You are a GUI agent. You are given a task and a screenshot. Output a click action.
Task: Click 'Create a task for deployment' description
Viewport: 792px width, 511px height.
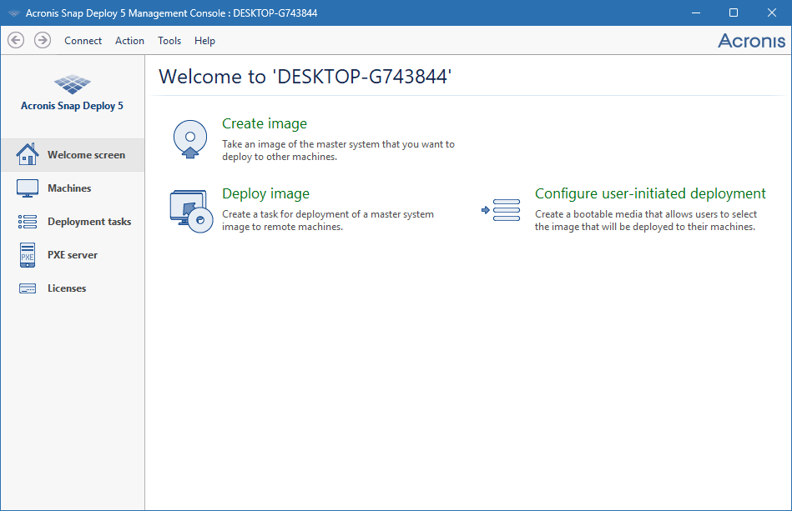pos(328,220)
